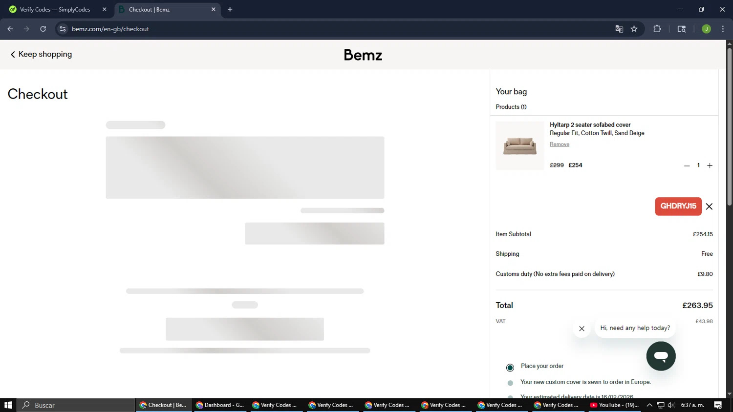Switch to Verify Codes — SimplyCodes tab
The image size is (733, 412).
tap(55, 9)
